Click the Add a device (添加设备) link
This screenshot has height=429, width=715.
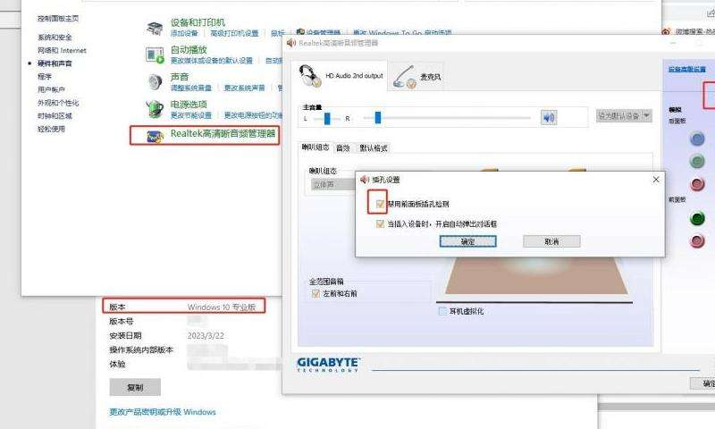pos(184,33)
